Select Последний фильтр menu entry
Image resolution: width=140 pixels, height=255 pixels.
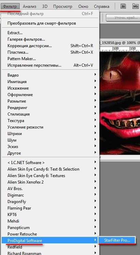(x=50, y=14)
